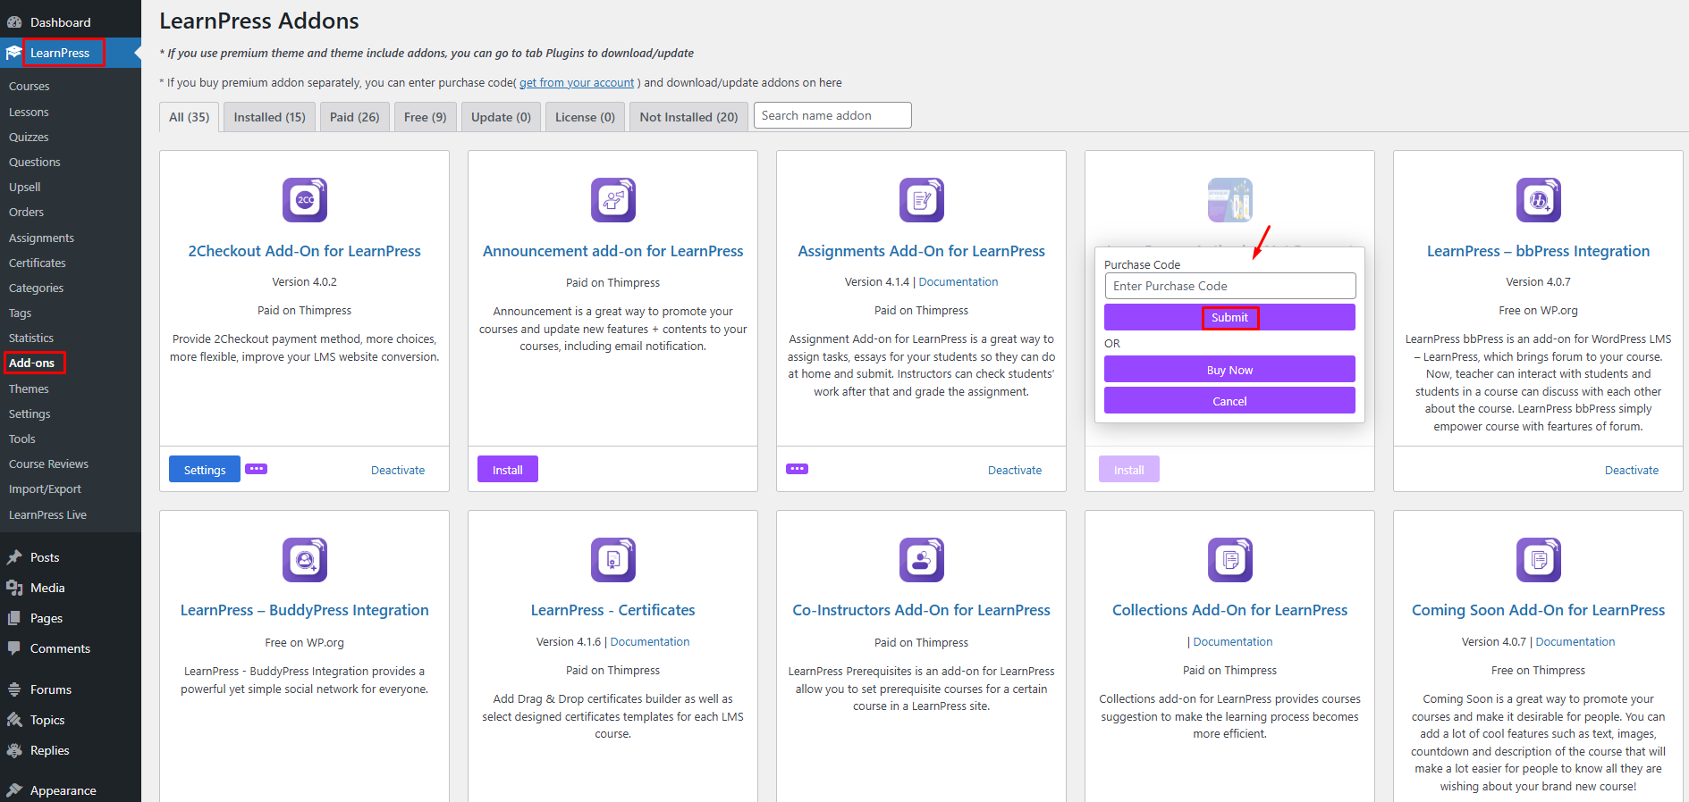1689x802 pixels.
Task: Switch to the Paid (26) tab
Action: [x=355, y=117]
